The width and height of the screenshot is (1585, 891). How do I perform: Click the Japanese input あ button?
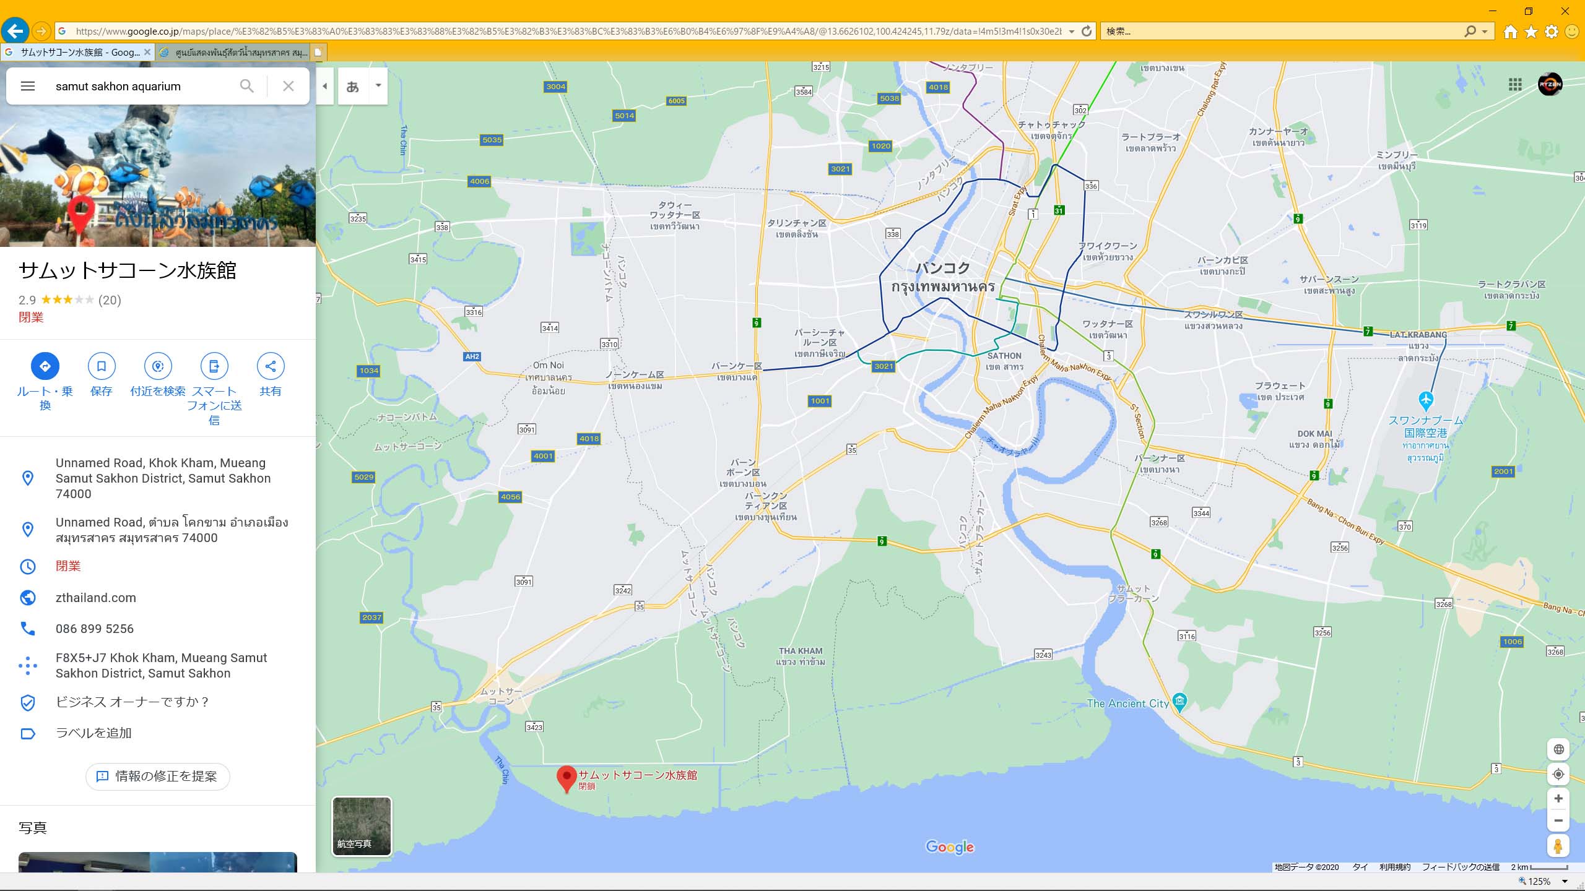point(353,86)
